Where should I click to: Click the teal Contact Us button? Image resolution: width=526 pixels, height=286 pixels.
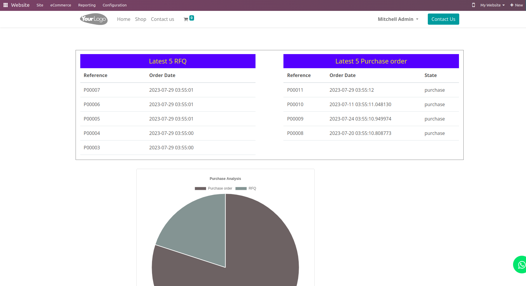[443, 19]
